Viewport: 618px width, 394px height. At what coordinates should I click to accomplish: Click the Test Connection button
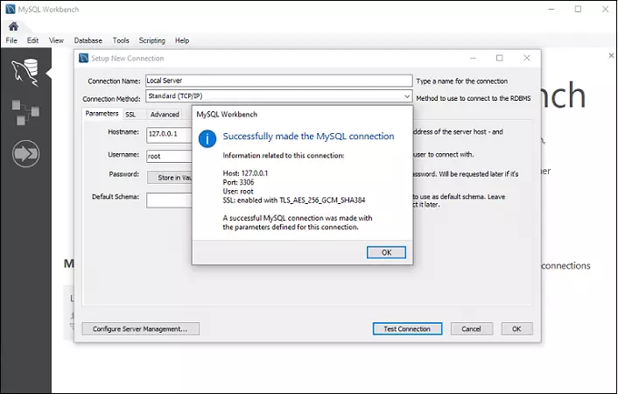click(x=407, y=328)
